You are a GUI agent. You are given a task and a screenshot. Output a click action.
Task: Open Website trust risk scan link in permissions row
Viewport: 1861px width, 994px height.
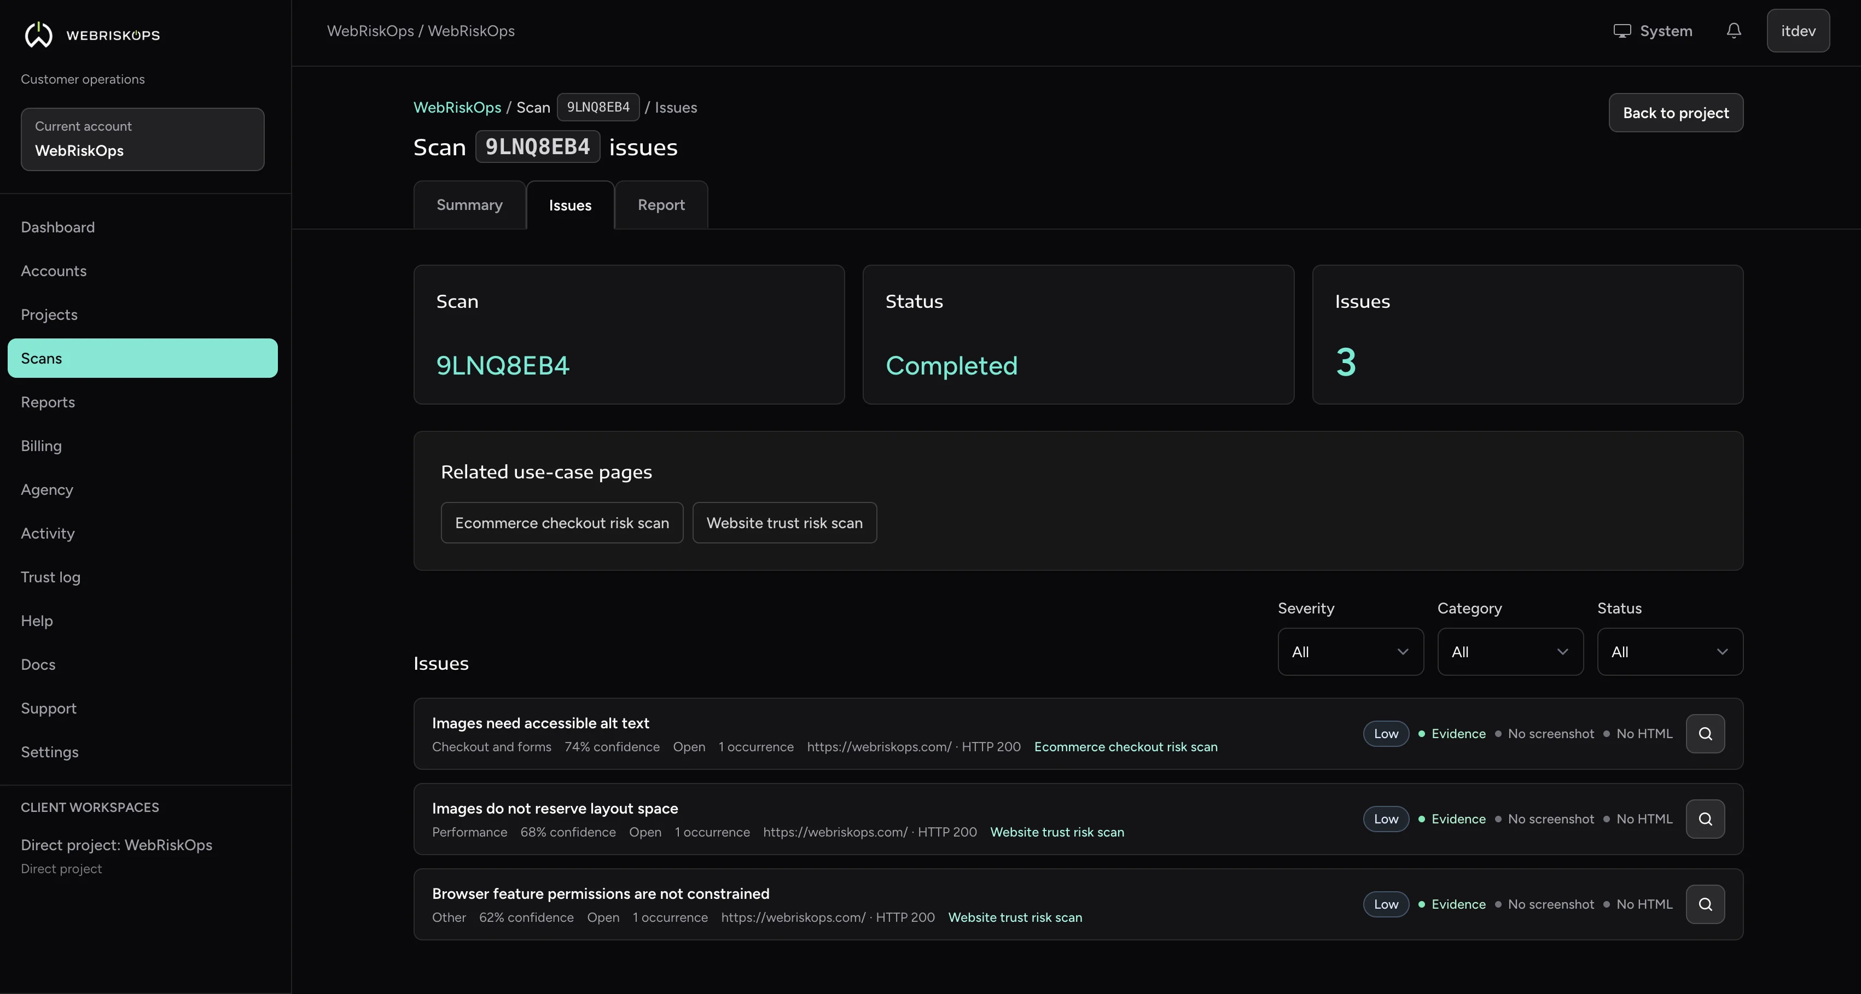tap(1015, 917)
